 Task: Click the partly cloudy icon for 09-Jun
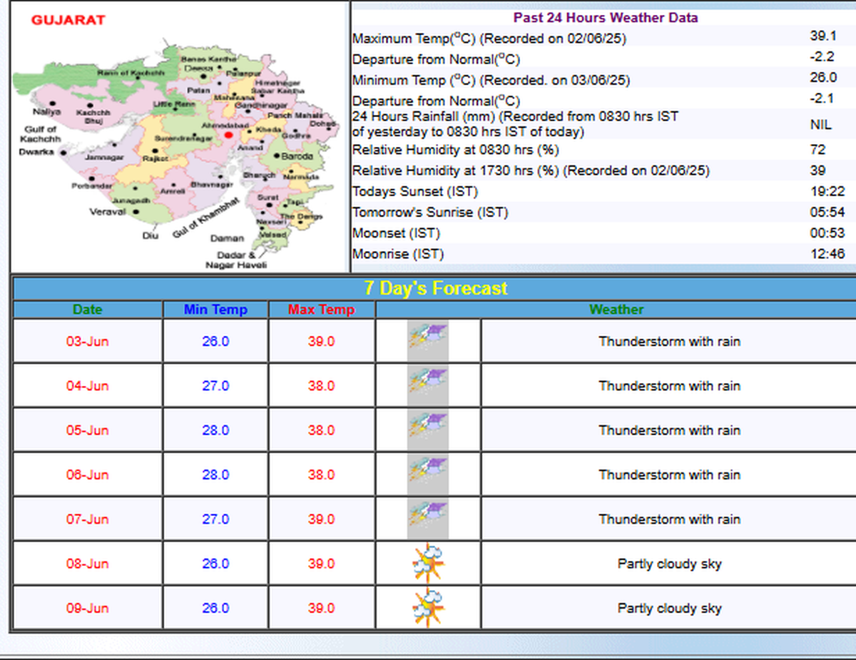point(428,608)
